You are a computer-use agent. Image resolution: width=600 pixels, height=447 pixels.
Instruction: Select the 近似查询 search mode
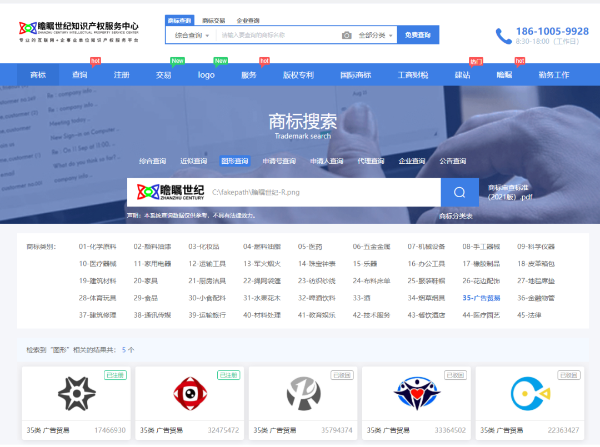(x=193, y=161)
